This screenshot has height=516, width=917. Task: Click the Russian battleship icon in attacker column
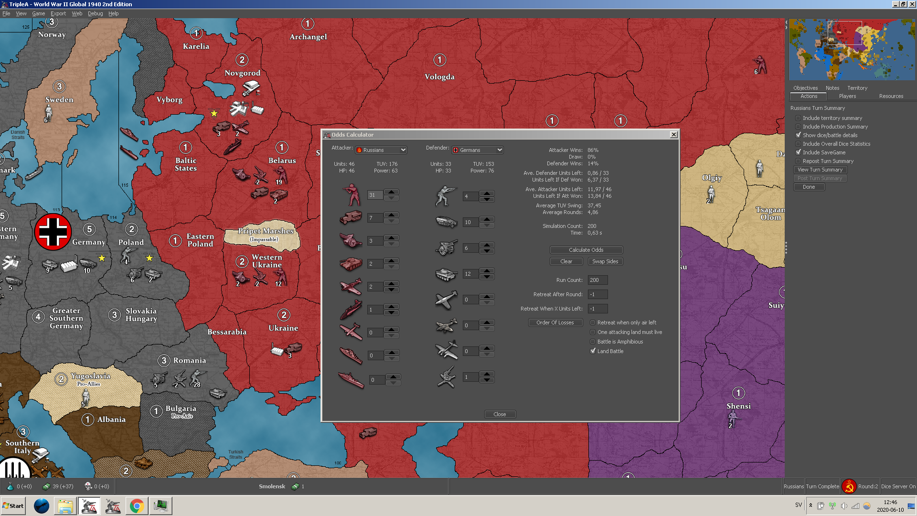pos(351,380)
